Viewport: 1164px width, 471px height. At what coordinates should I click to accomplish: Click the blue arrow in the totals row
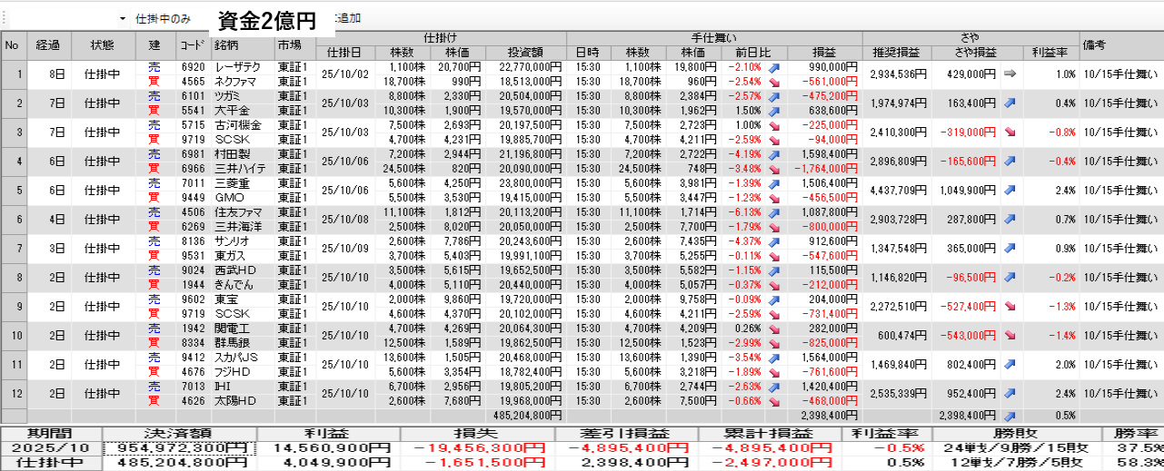point(1010,415)
